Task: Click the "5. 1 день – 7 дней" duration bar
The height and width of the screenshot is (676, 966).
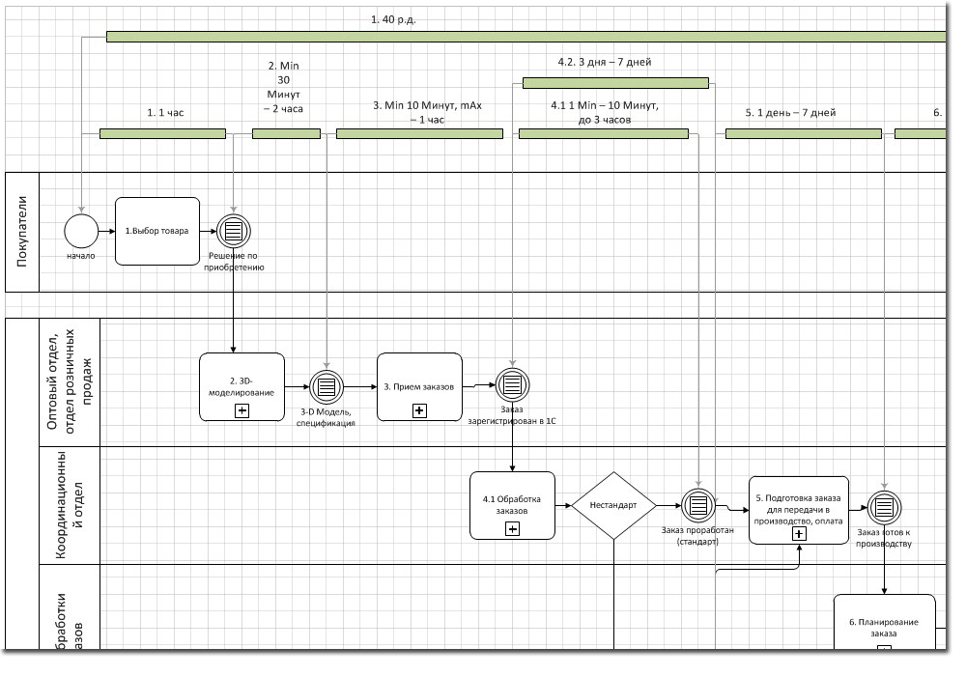Action: pos(803,133)
